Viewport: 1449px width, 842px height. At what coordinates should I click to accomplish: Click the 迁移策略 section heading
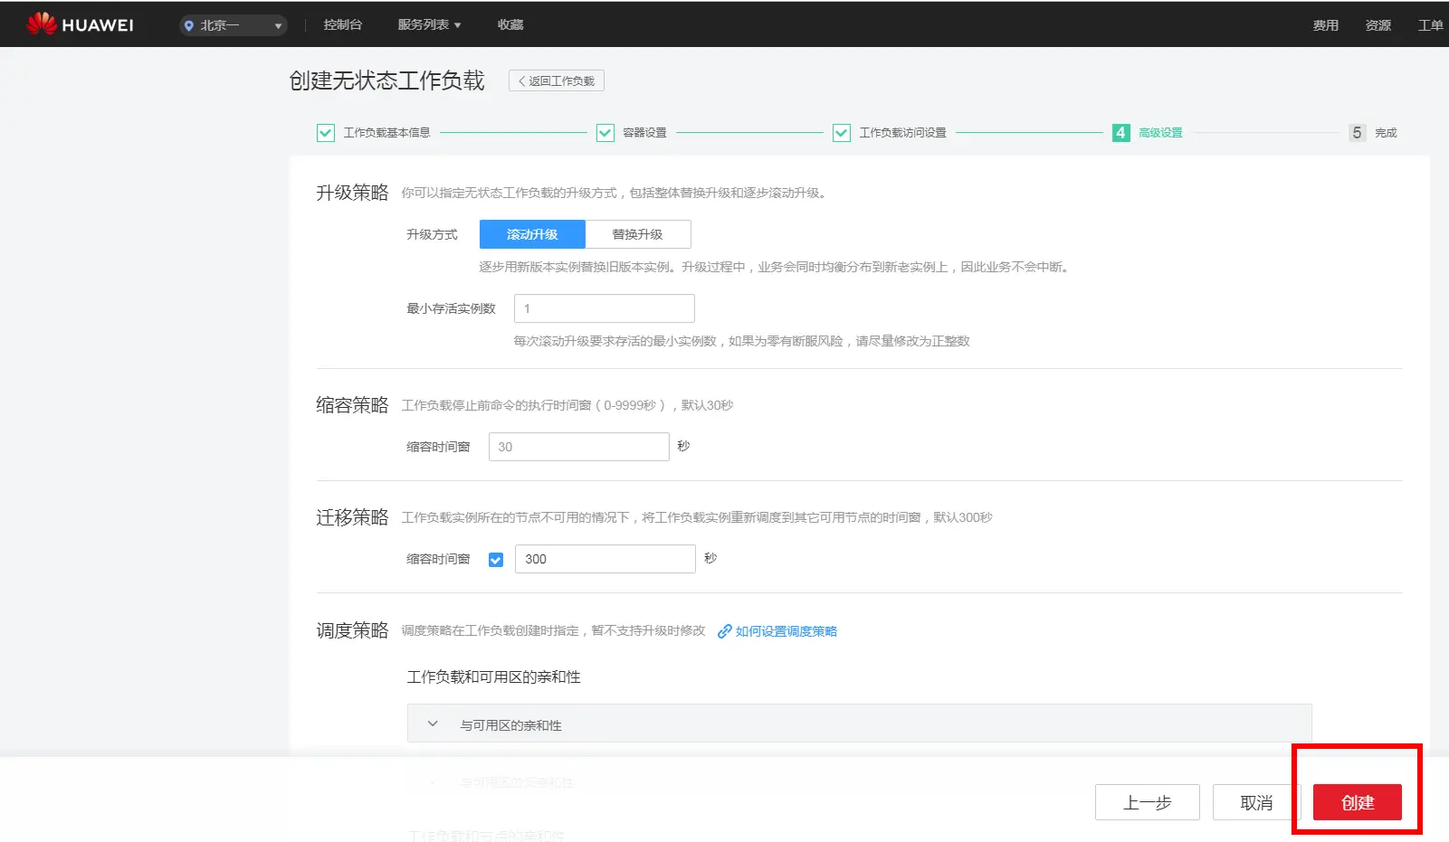352,517
